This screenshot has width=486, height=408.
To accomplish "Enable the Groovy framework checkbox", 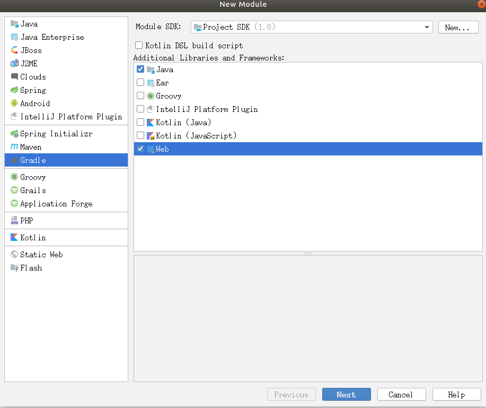I will click(140, 96).
